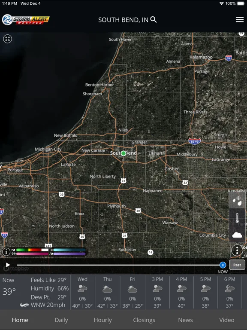Click the rain intensity color legend bar
The width and height of the screenshot is (247, 330).
tap(32, 250)
